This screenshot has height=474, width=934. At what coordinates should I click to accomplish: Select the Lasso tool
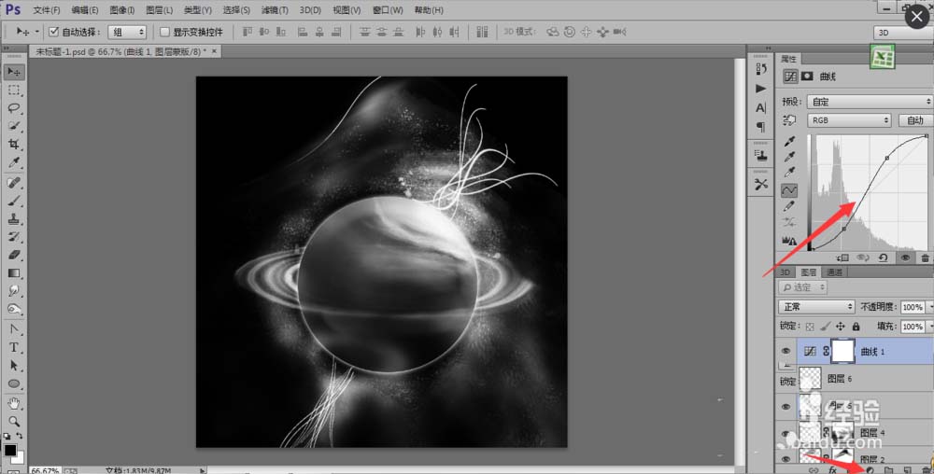14,108
